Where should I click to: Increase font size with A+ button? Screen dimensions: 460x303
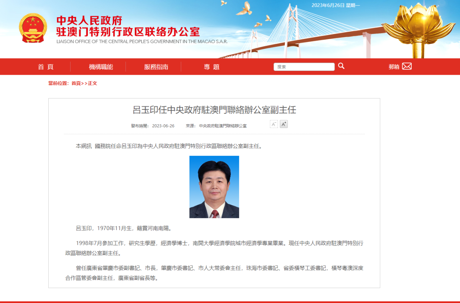tap(284, 124)
